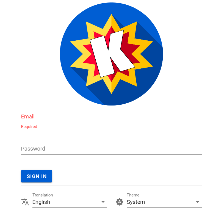
Task: Click the red underline beneath the Email field
Action: 111,122
